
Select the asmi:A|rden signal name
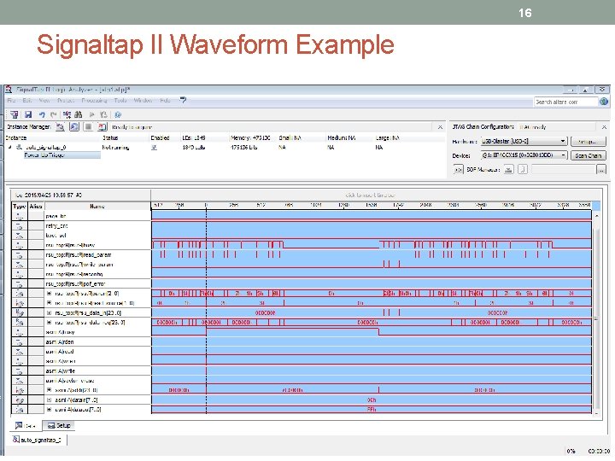tap(60, 341)
